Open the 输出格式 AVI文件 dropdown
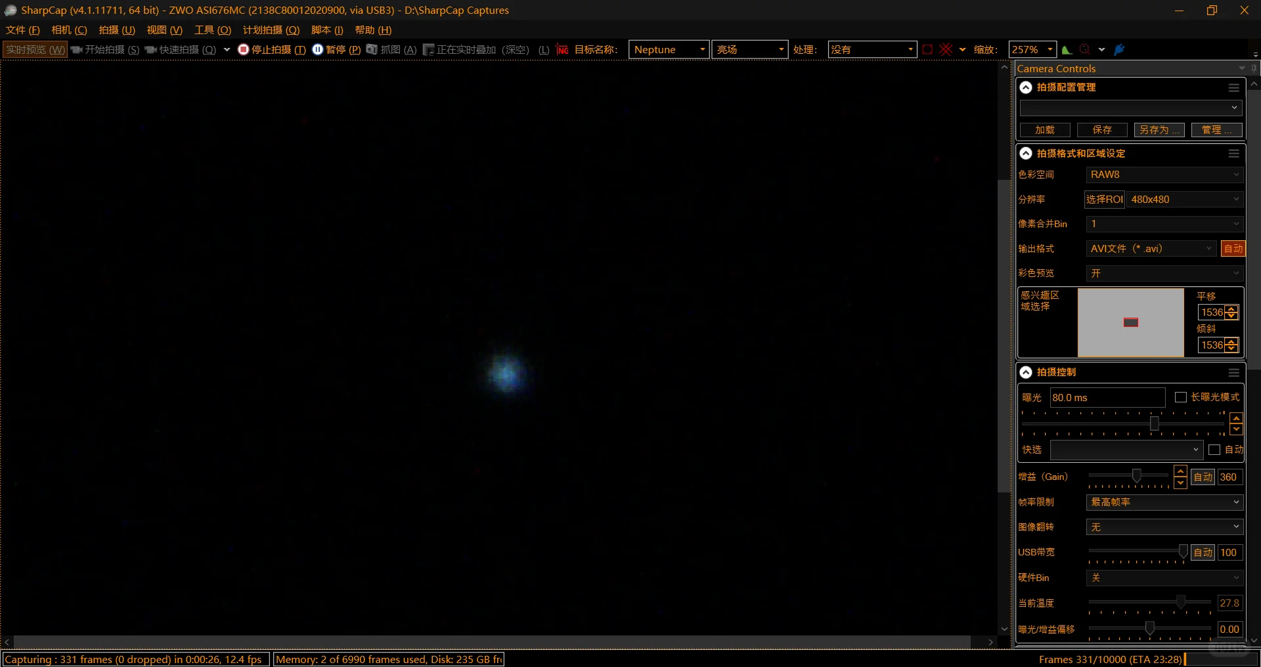 [1151, 249]
